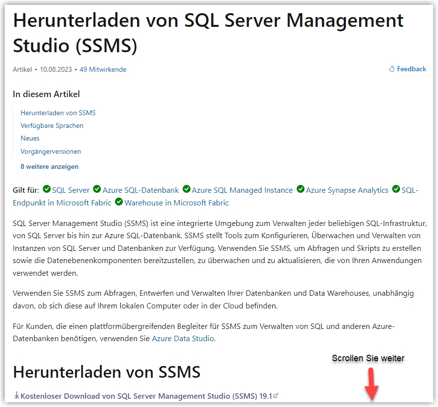438x407 pixels.
Task: Open the Feedback link
Action: pyautogui.click(x=412, y=69)
